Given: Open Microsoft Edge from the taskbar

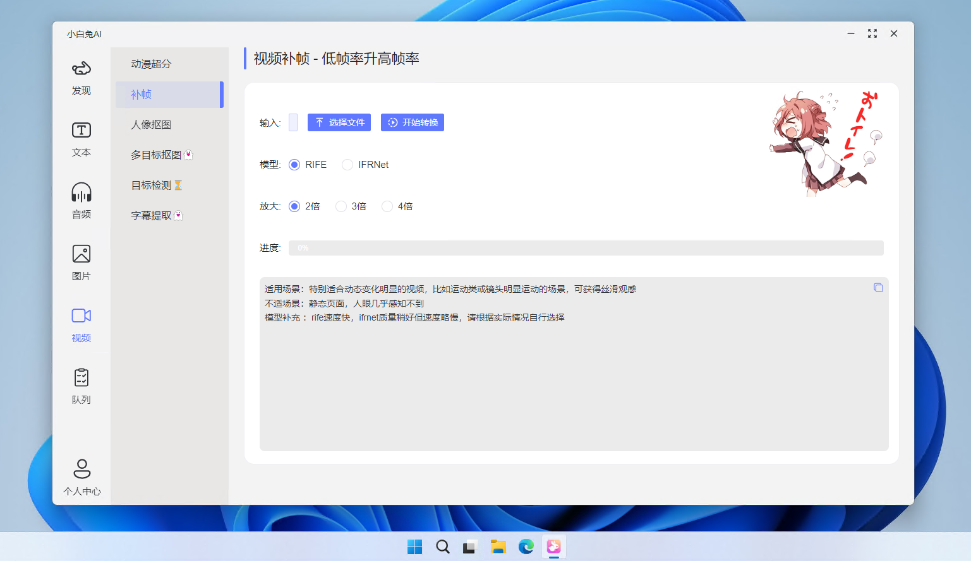Looking at the screenshot, I should pos(526,546).
